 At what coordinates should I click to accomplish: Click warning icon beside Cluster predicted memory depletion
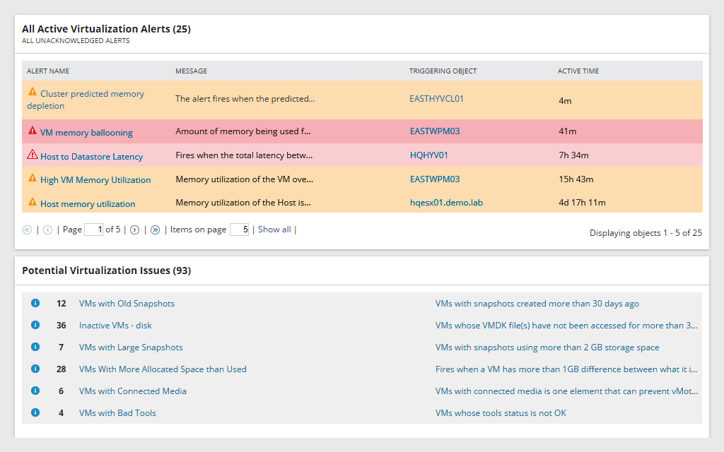point(31,93)
